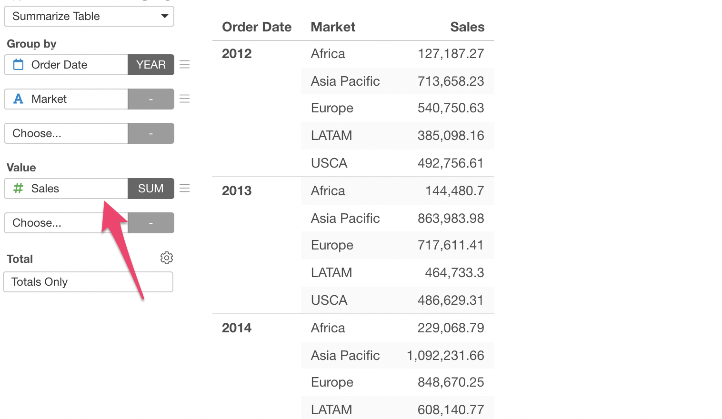Select the 2013 year group cell
The height and width of the screenshot is (419, 722).
click(x=237, y=191)
